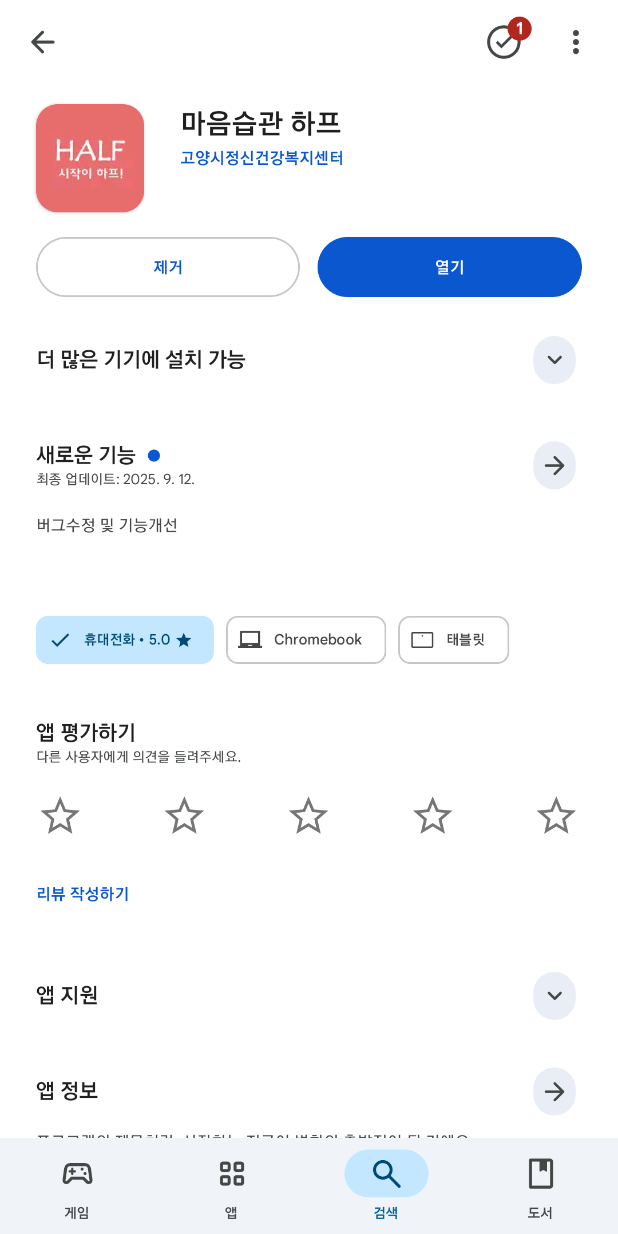Expand the 앱 지원 section

[x=554, y=996]
